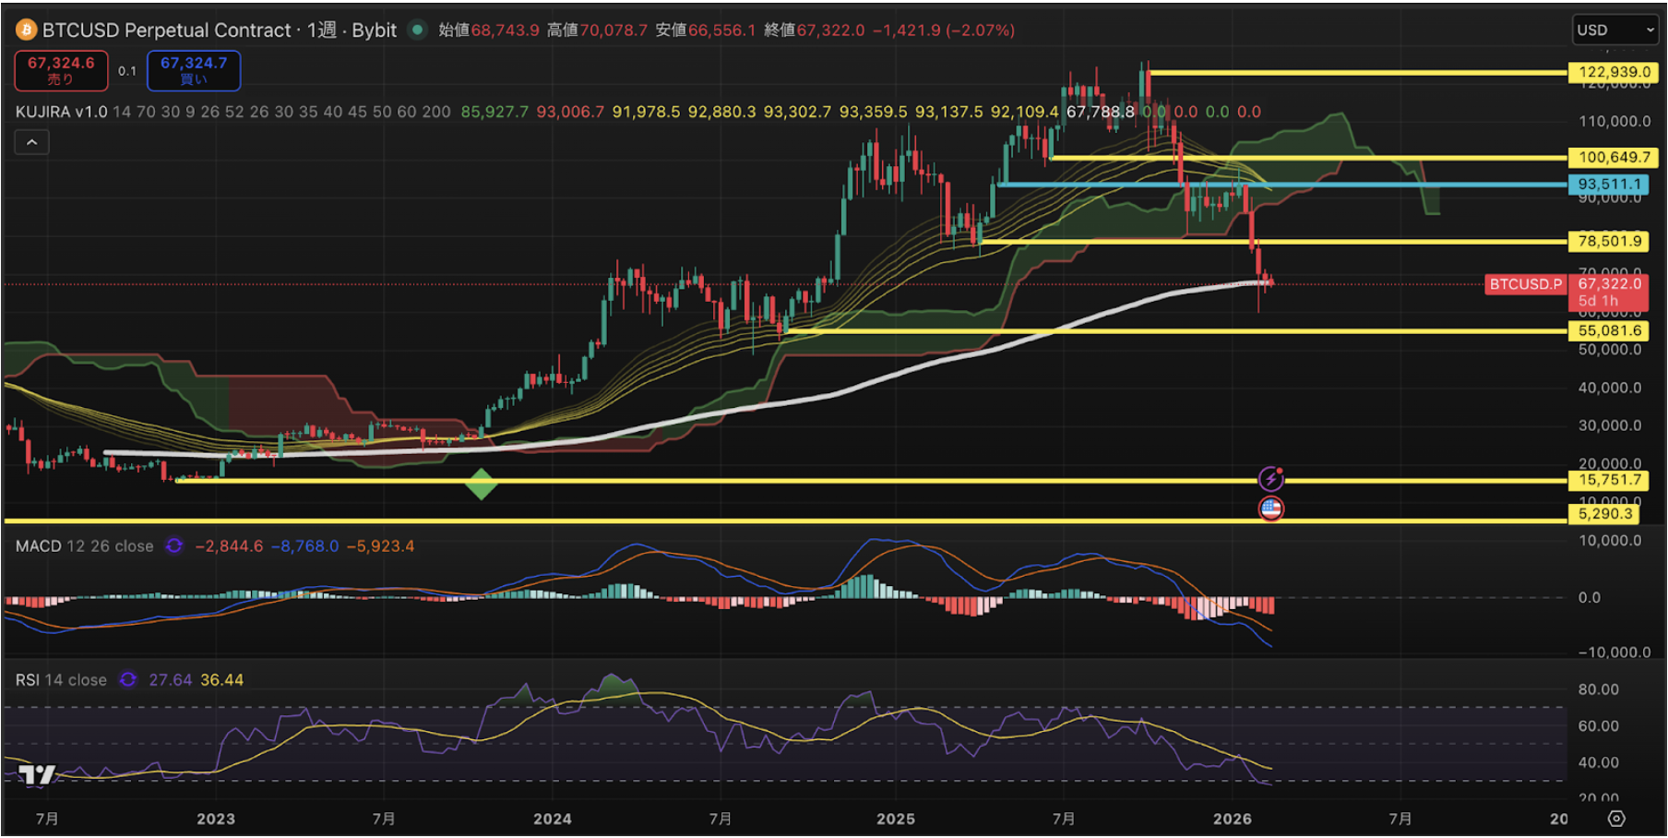Click the purple icon beside MACD label
This screenshot has height=838, width=1668.
point(174,546)
